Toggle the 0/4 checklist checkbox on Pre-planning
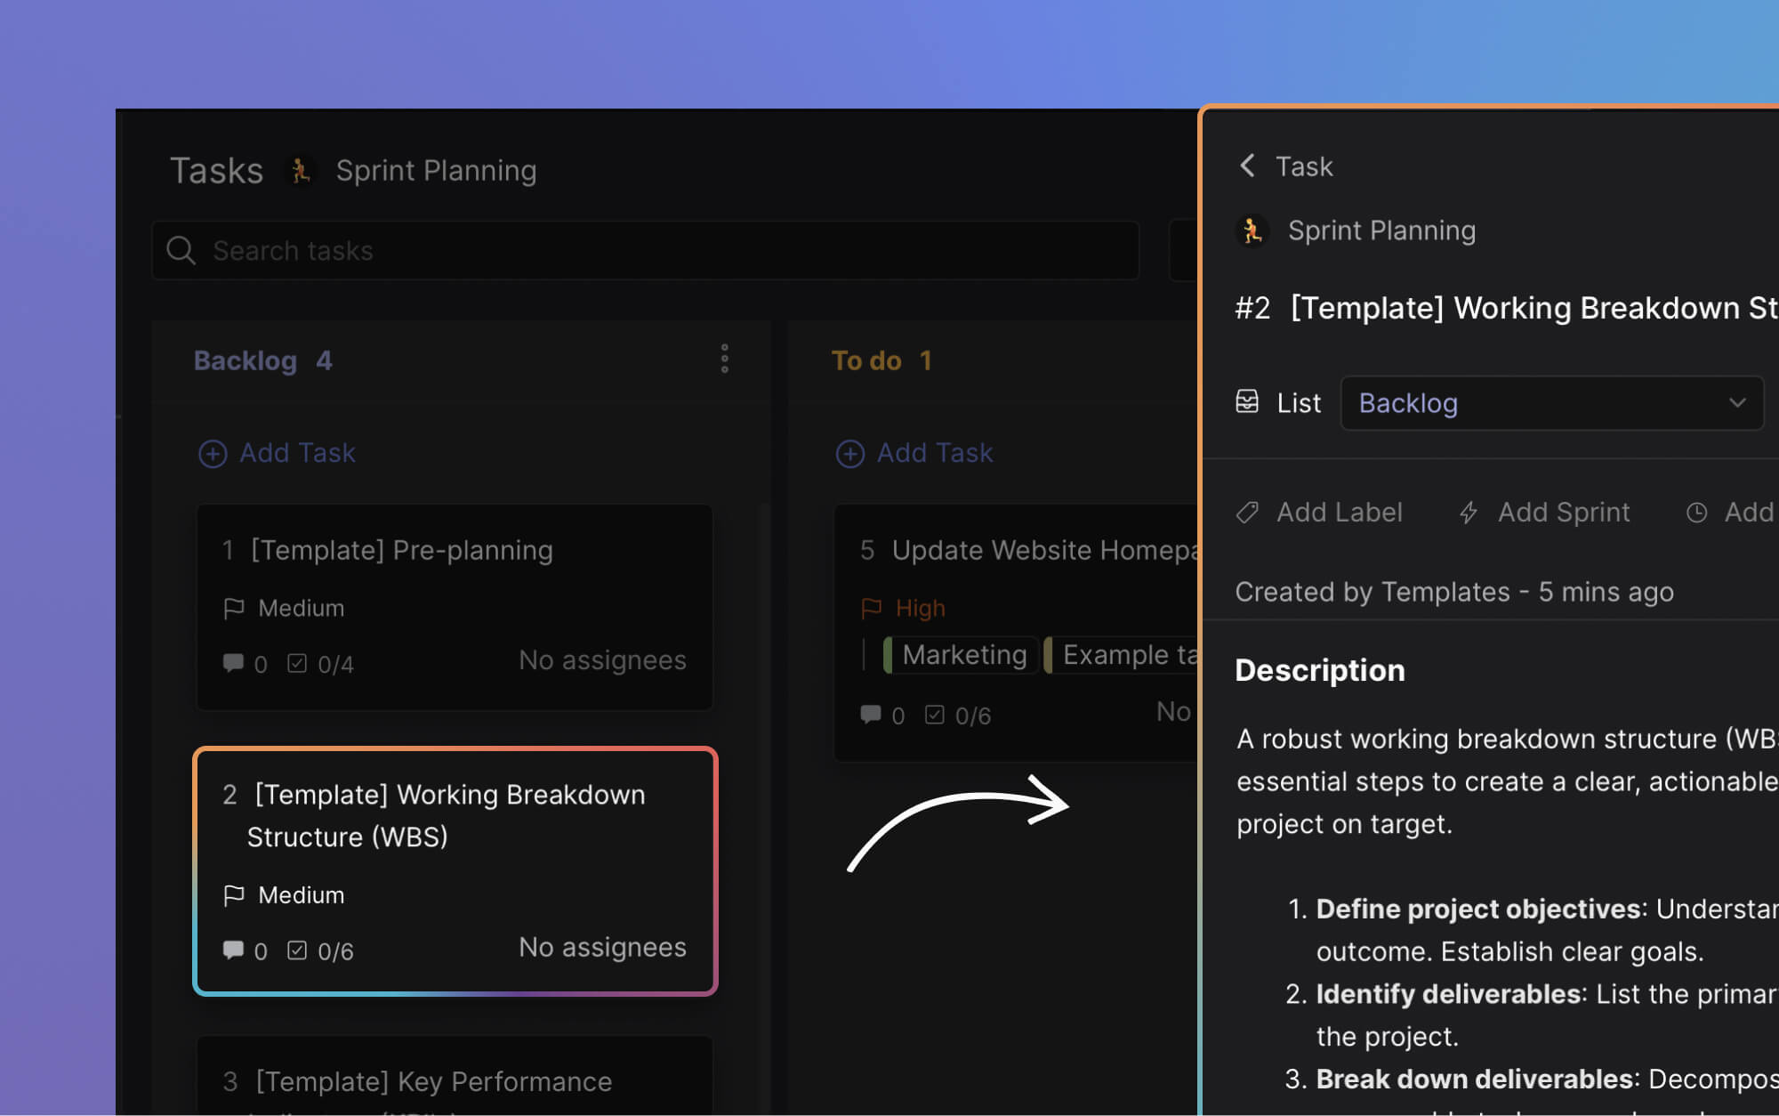 297,662
